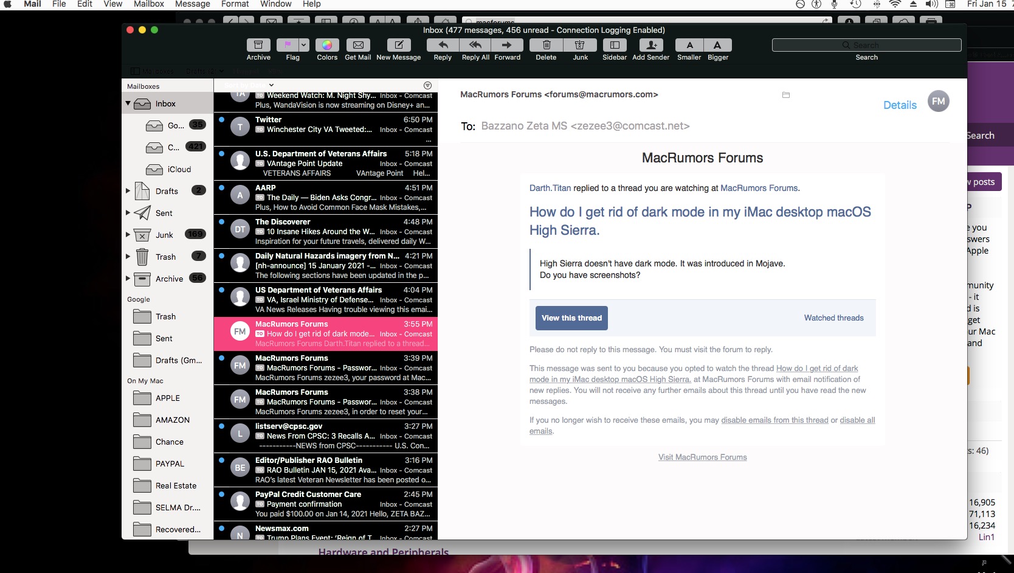Select the Inbox mailbox
The height and width of the screenshot is (573, 1014).
pyautogui.click(x=168, y=104)
